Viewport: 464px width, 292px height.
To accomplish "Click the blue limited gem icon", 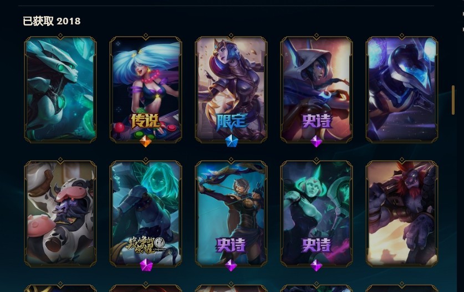I will tap(231, 141).
